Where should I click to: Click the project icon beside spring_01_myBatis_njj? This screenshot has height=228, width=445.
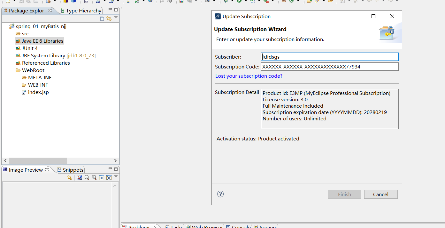coord(12,26)
